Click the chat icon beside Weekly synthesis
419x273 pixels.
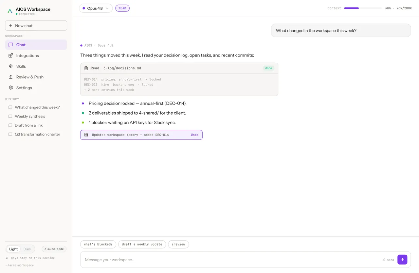point(10,116)
